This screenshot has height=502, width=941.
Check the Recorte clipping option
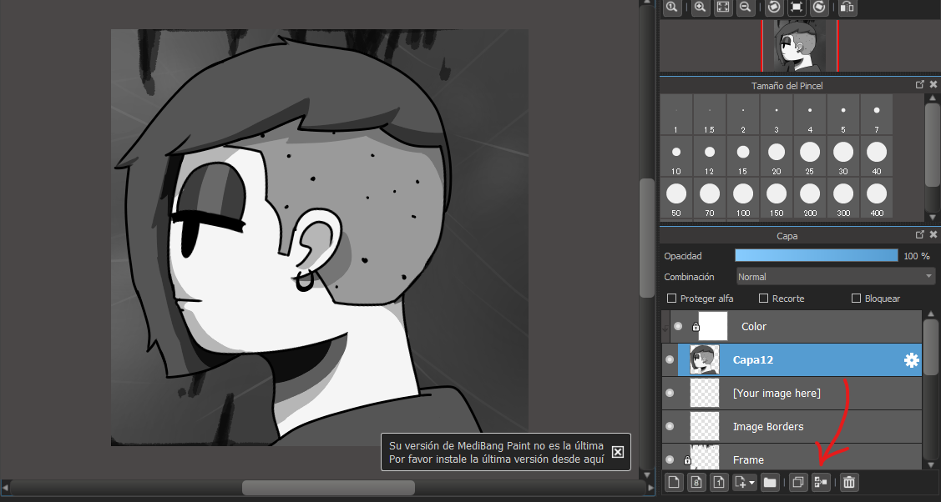[763, 299]
